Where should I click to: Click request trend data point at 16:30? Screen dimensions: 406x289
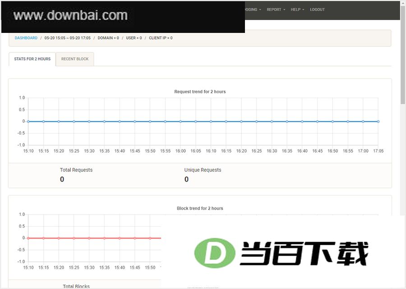(x=272, y=121)
